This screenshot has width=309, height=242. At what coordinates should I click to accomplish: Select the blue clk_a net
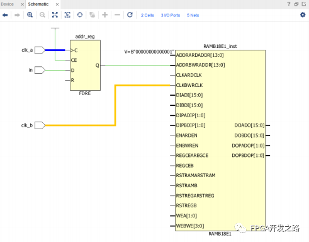(55, 50)
